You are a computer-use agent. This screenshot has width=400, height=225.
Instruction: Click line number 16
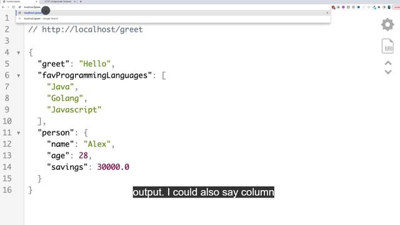(7, 190)
